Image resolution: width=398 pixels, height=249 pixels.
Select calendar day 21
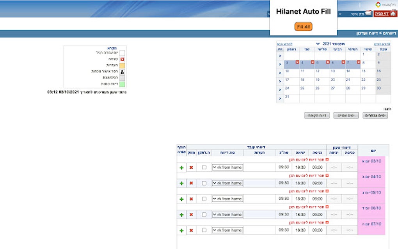(353, 82)
